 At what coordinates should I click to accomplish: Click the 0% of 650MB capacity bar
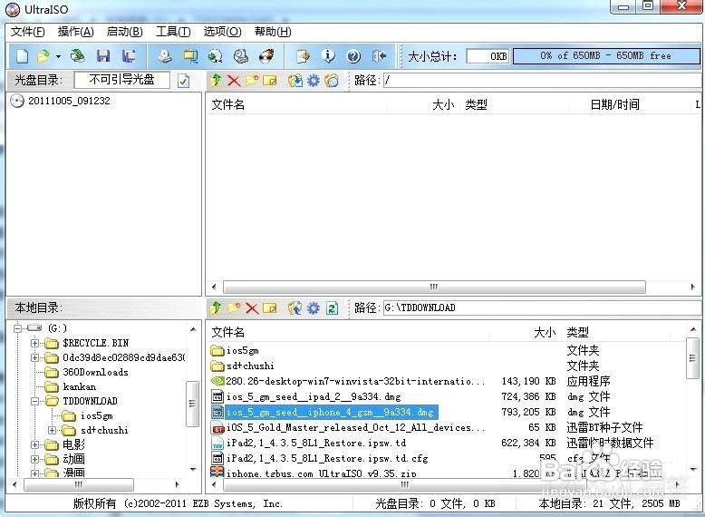point(605,56)
